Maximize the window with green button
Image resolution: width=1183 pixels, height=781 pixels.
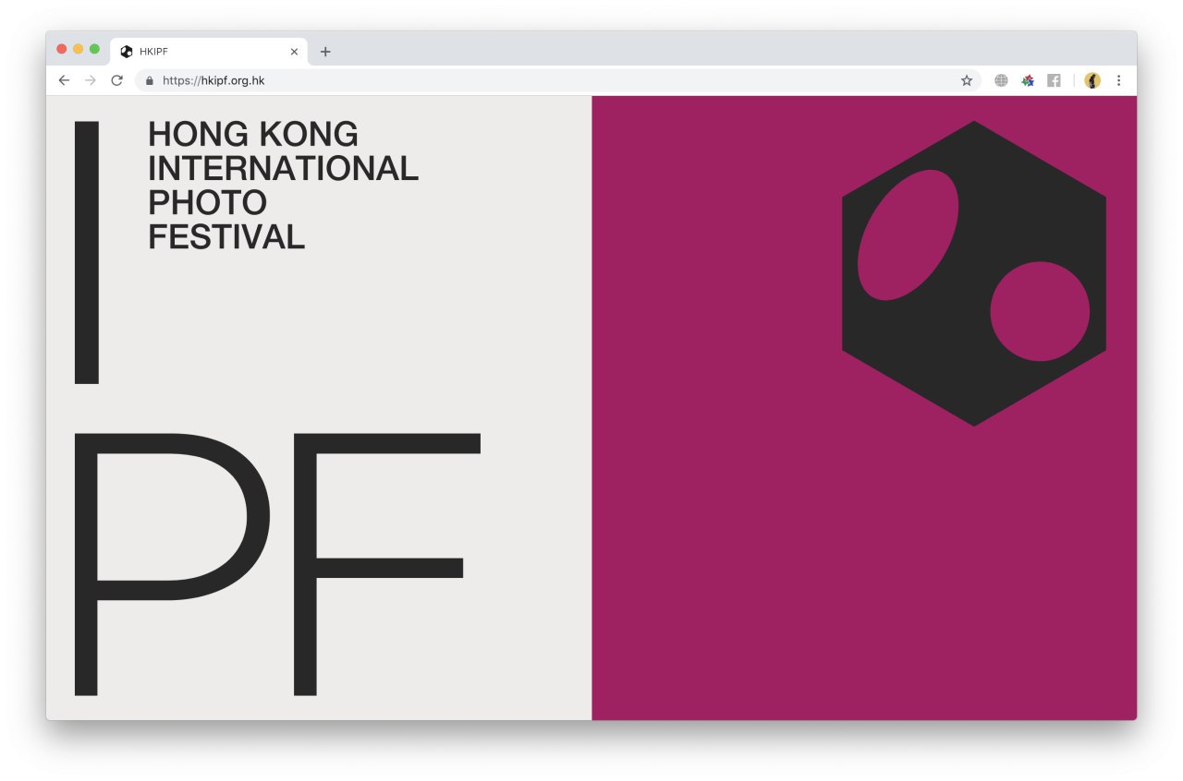point(94,49)
